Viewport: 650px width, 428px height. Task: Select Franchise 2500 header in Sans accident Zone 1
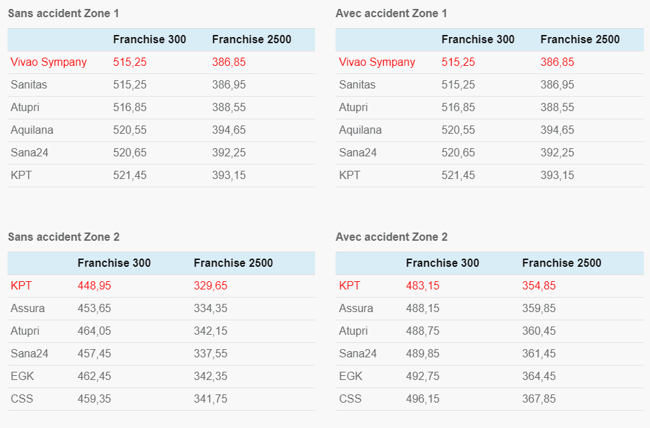pyautogui.click(x=252, y=39)
